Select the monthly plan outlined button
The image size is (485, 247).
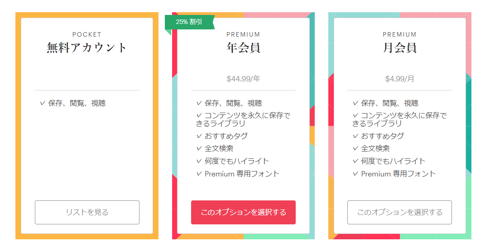[399, 212]
